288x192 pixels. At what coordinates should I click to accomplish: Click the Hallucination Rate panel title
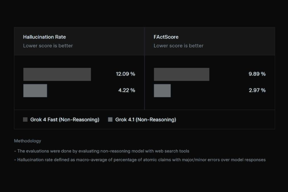(44, 37)
